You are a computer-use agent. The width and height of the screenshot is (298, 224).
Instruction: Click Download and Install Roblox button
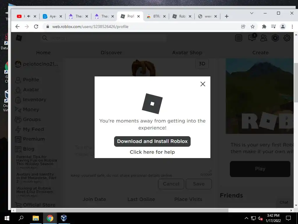pyautogui.click(x=152, y=141)
